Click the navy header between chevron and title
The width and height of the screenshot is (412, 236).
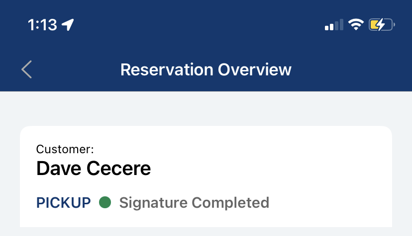point(75,69)
